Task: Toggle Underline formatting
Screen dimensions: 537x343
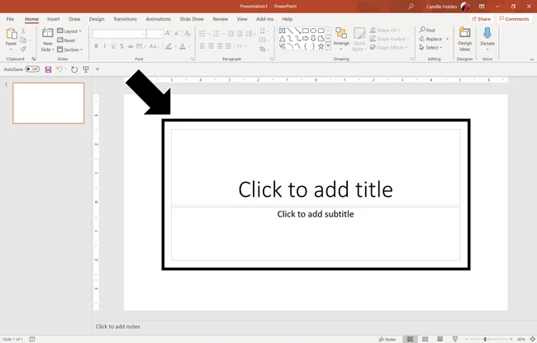Action: [x=113, y=46]
